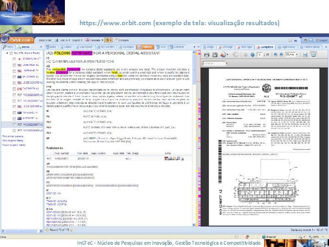Click the Compare tool
The width and height of the screenshot is (329, 247).
(x=122, y=40)
